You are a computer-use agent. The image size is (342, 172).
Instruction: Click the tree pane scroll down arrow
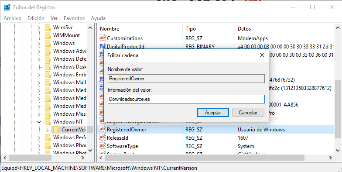(90, 151)
